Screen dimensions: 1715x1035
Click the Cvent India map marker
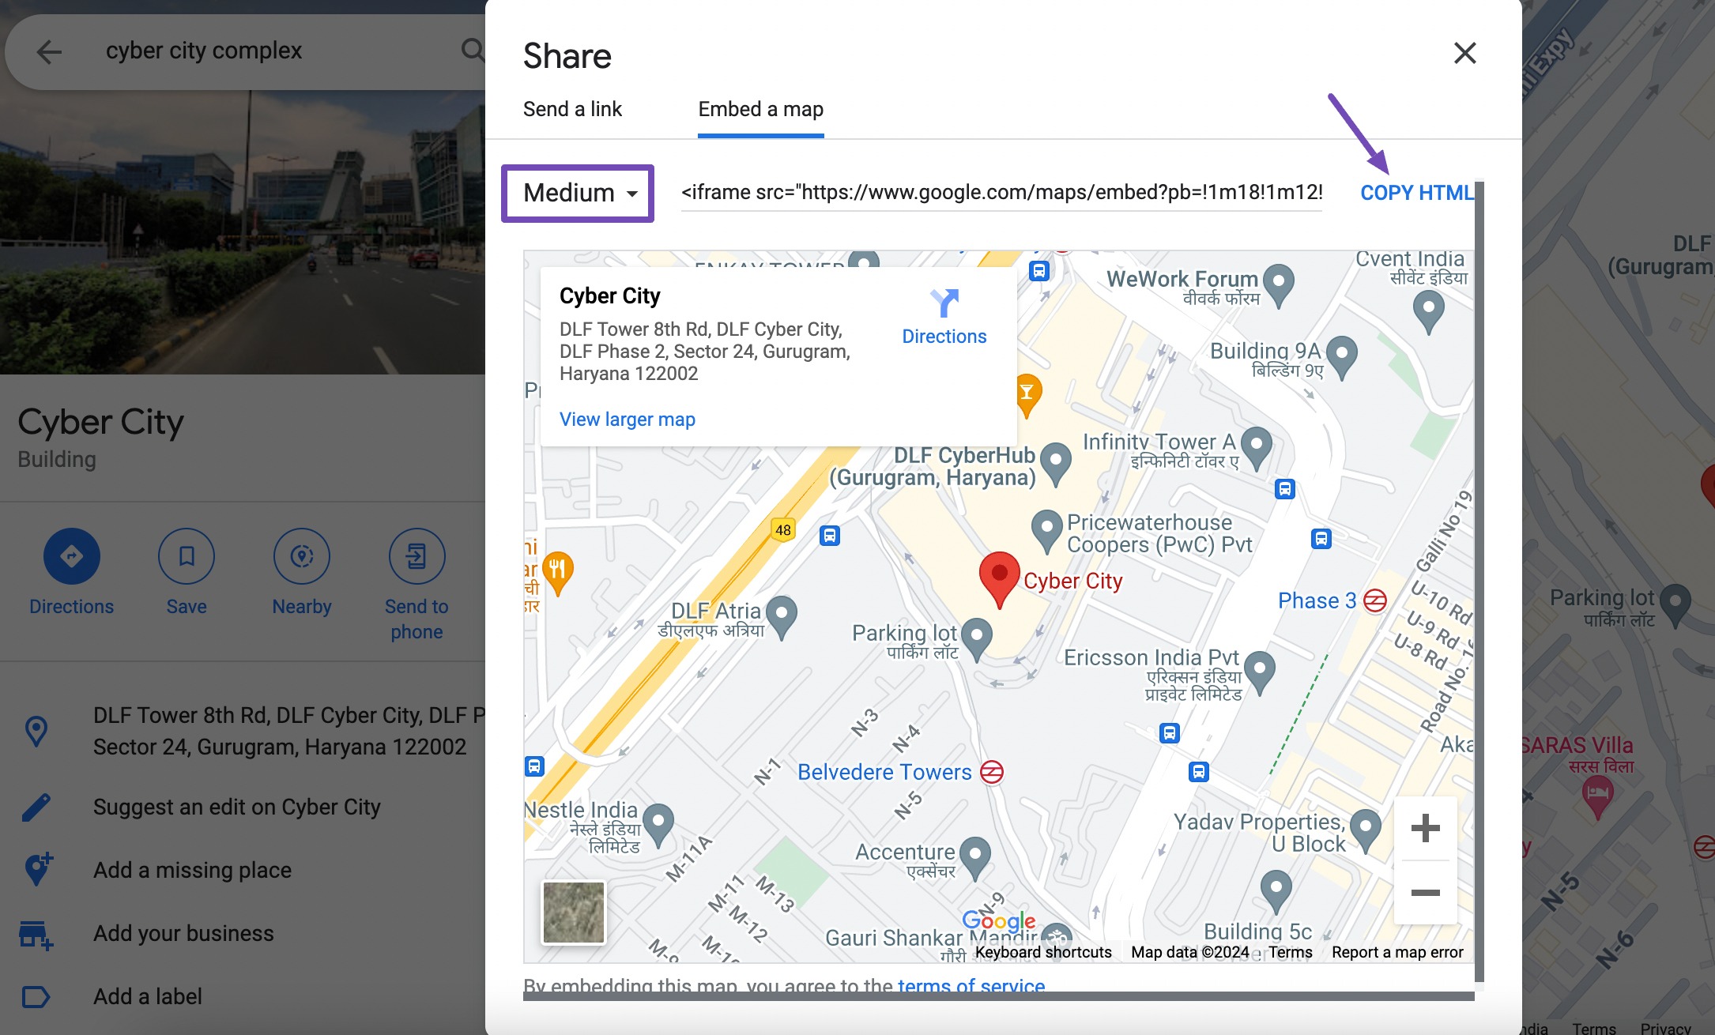pos(1428,310)
